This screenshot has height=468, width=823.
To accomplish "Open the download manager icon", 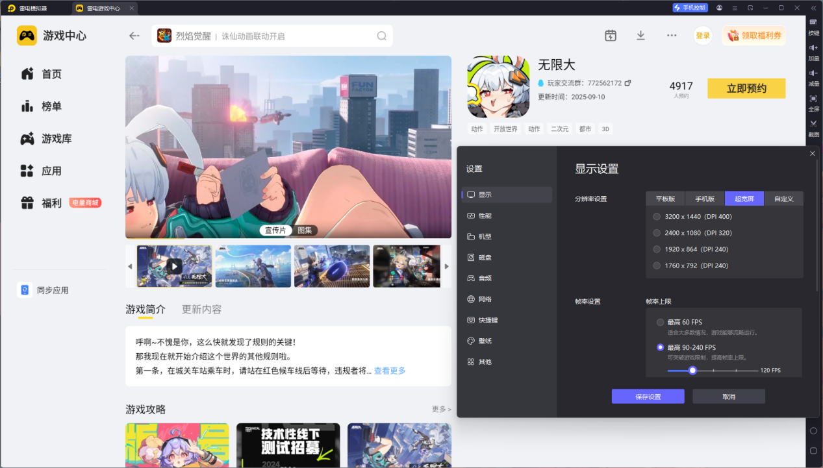I will coord(640,36).
